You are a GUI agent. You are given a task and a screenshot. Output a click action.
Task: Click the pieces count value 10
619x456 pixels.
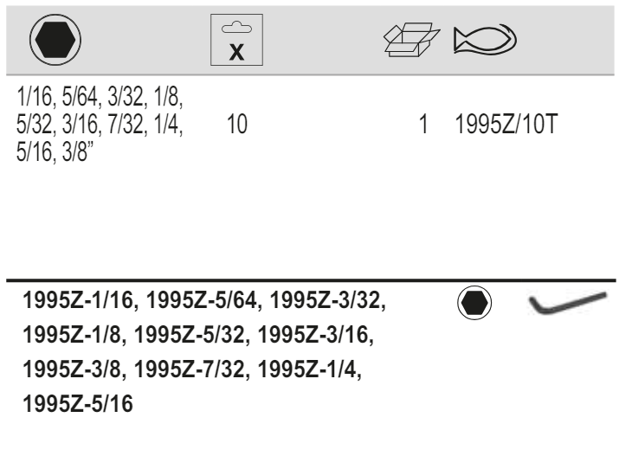point(236,125)
